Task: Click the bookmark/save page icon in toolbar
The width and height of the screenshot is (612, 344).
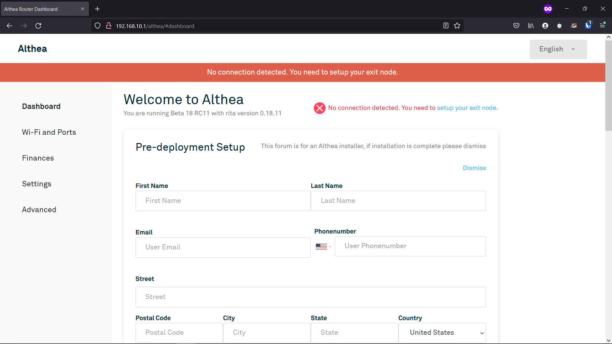Action: [457, 25]
